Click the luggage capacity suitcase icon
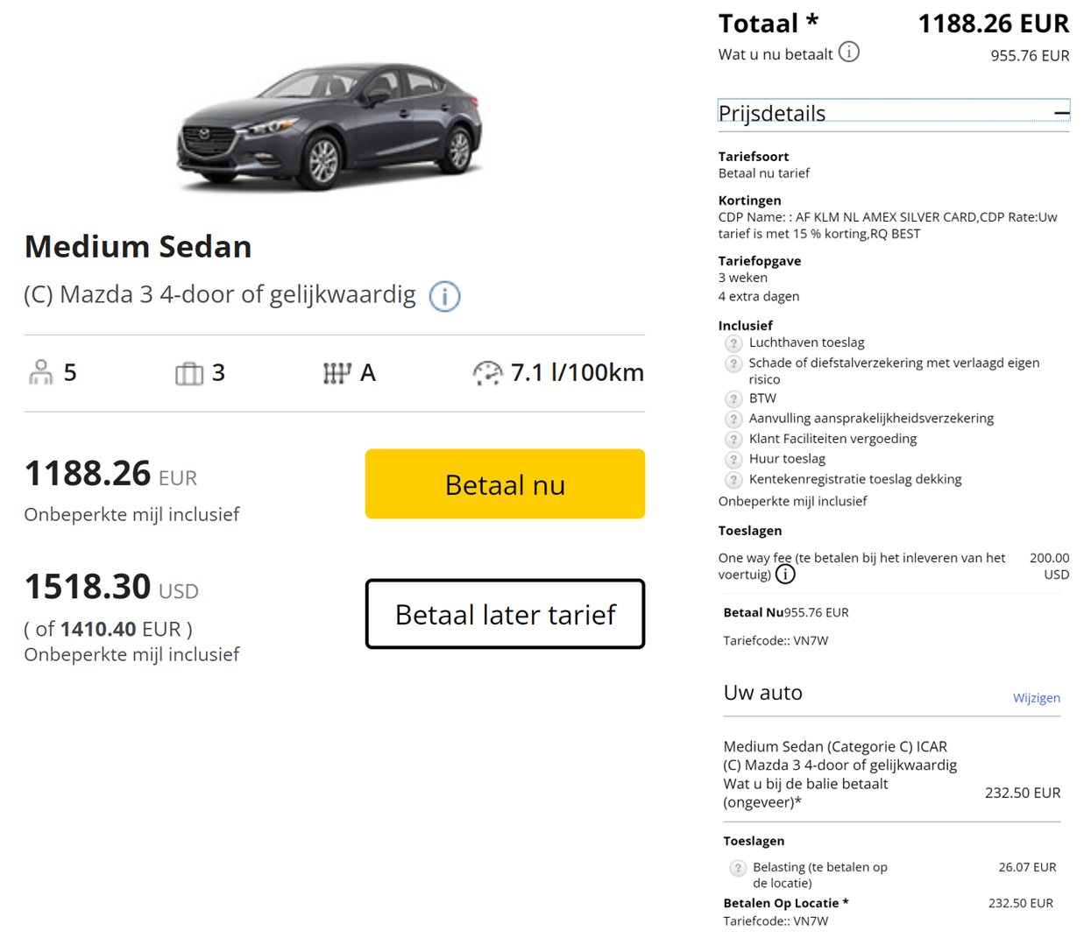This screenshot has height=952, width=1091. [188, 374]
